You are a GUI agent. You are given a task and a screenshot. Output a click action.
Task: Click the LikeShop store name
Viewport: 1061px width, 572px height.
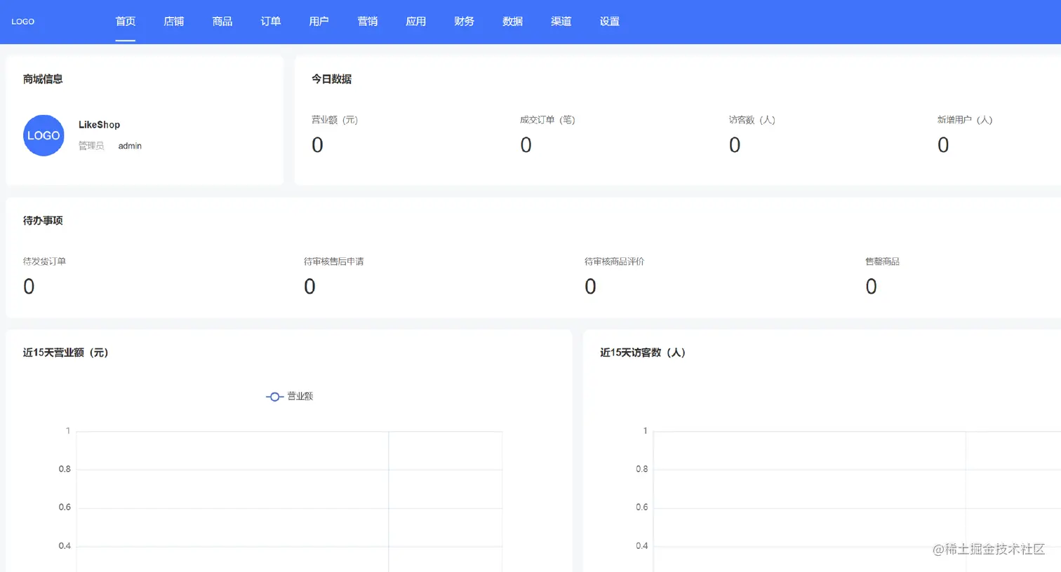pos(99,125)
